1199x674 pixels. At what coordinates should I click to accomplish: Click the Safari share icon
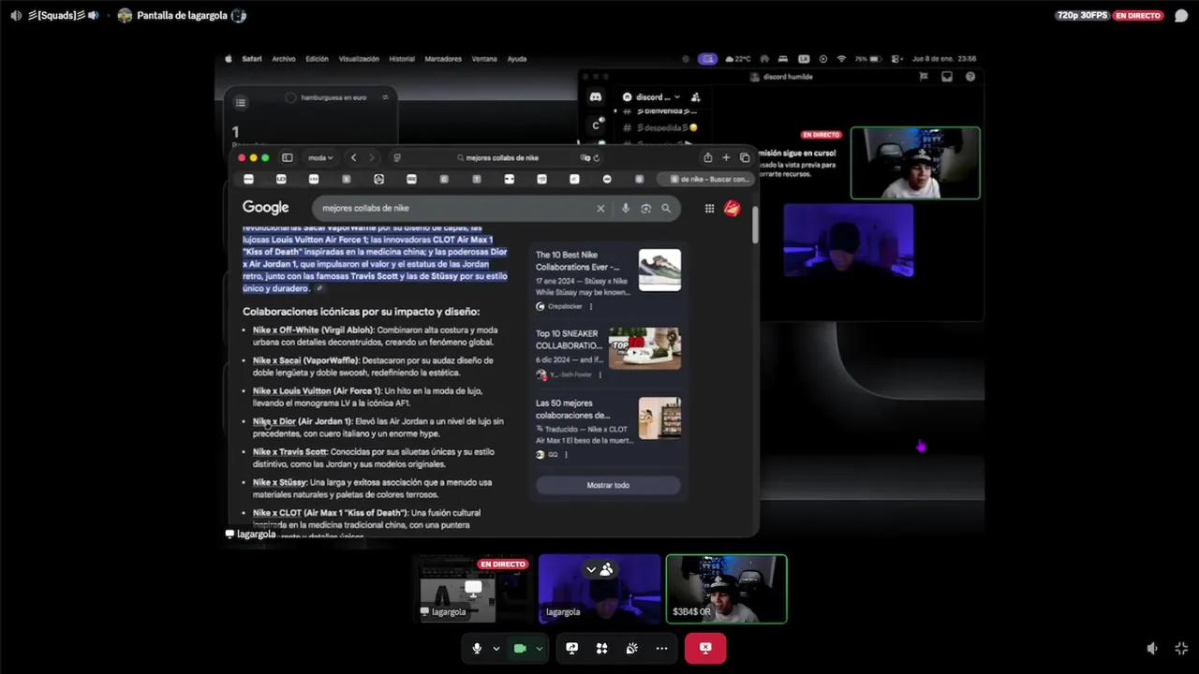(x=708, y=157)
